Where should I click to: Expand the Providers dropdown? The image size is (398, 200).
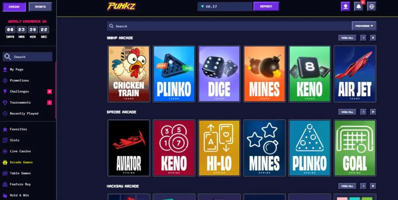pyautogui.click(x=364, y=26)
